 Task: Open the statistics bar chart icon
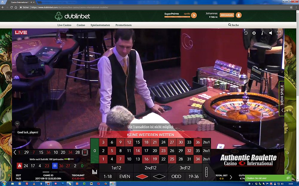[x=94, y=172]
